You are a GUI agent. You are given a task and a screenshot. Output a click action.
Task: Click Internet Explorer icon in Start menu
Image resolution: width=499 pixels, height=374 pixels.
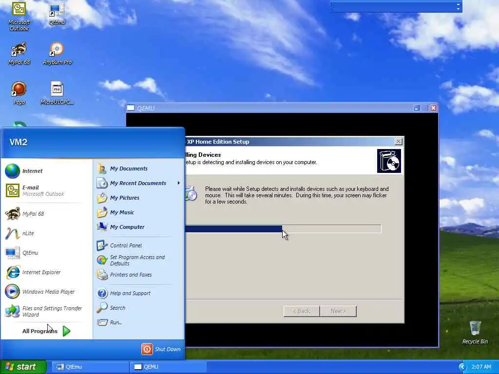click(12, 272)
